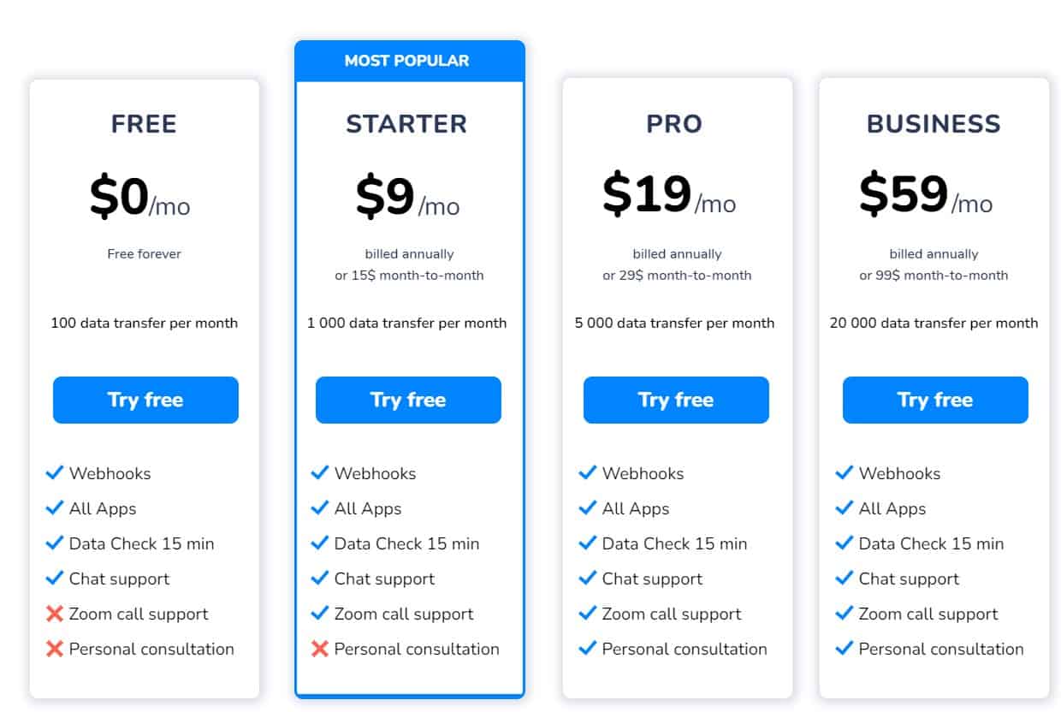Click 1 000 data transfer per month label
This screenshot has height=712, width=1061.
(x=408, y=323)
